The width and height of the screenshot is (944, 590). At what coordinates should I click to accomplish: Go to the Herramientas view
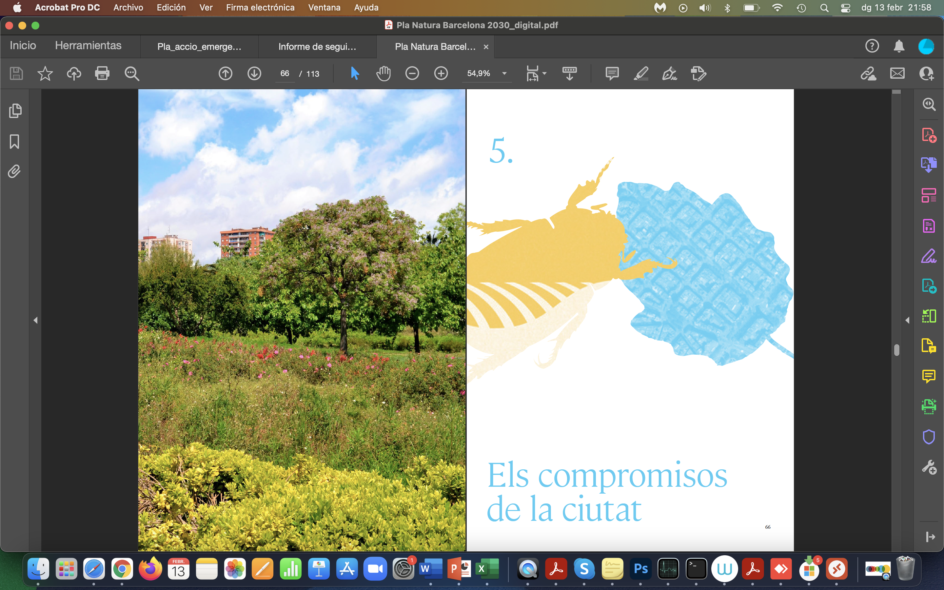88,46
